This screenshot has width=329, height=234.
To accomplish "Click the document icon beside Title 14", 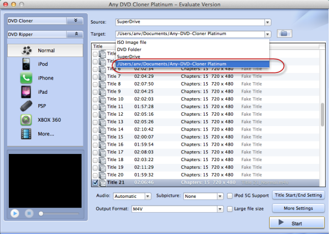I will tap(103, 129).
